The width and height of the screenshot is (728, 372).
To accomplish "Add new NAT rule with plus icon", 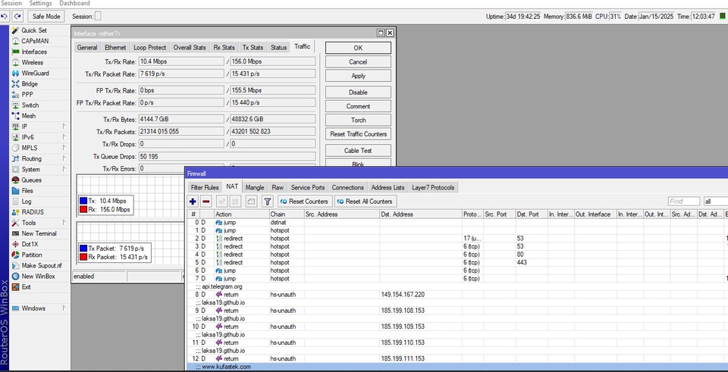I will coord(193,202).
